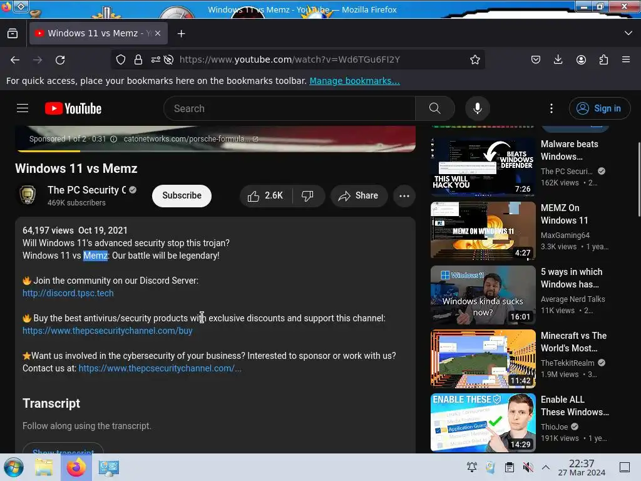Open the truncated contact us URL link
The height and width of the screenshot is (481, 641).
[160, 368]
